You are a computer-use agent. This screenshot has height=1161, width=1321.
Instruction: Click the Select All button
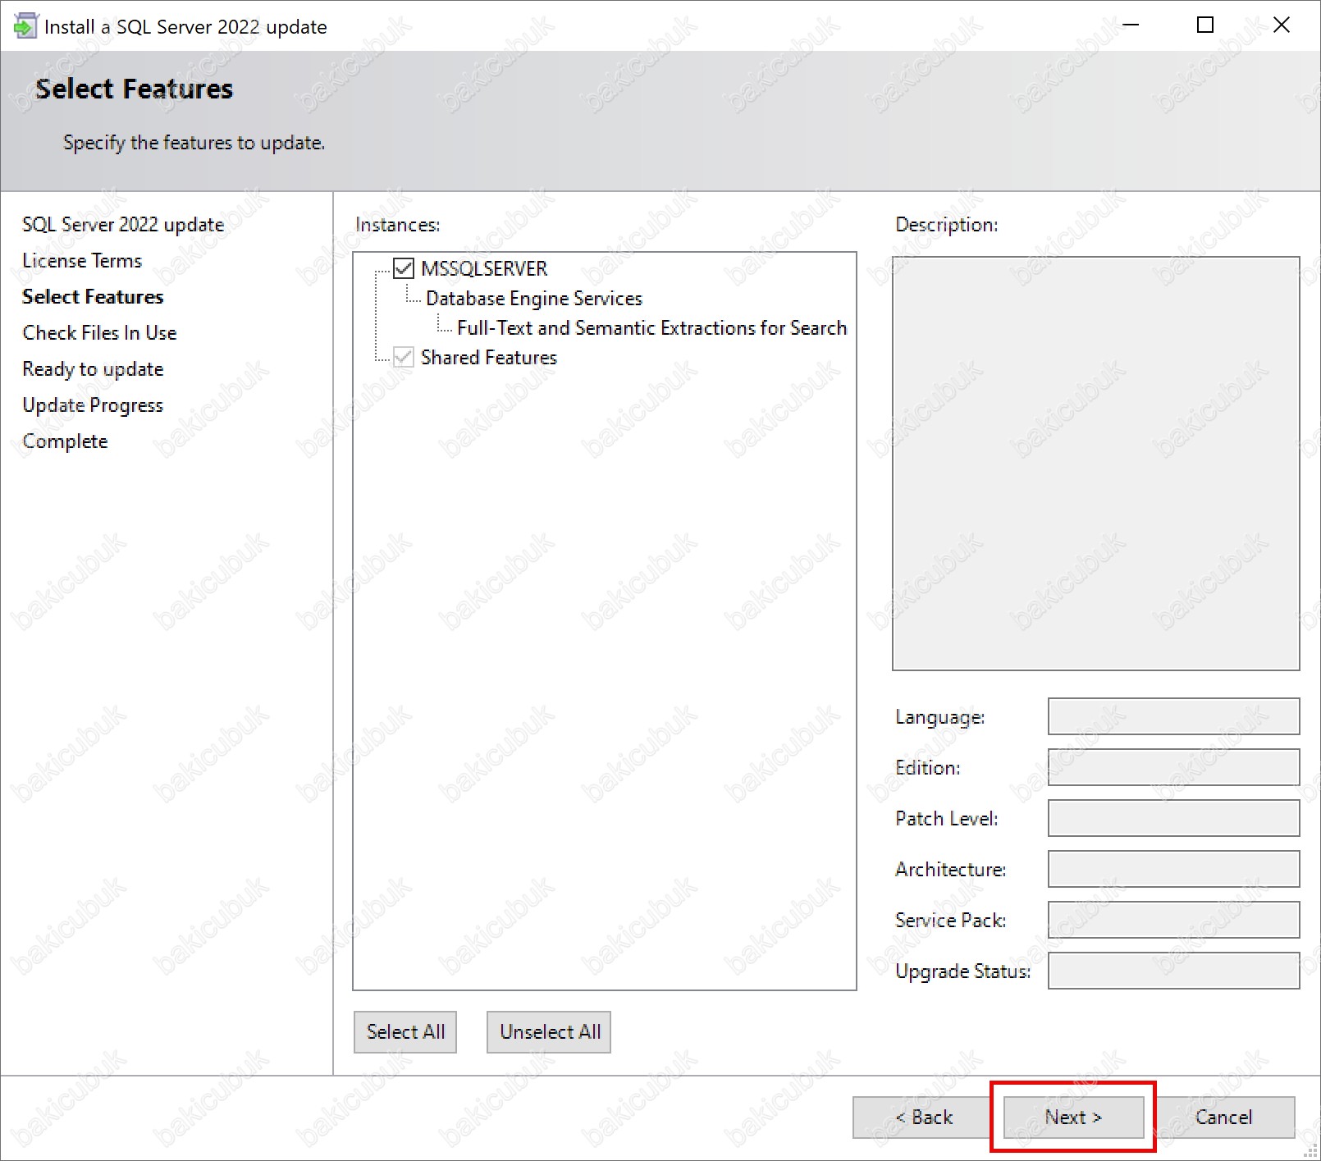[405, 1031]
